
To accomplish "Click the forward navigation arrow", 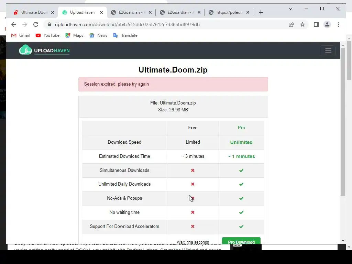I will click(25, 24).
